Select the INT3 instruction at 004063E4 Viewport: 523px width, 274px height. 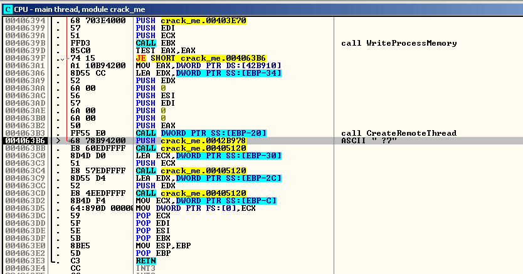(x=146, y=268)
